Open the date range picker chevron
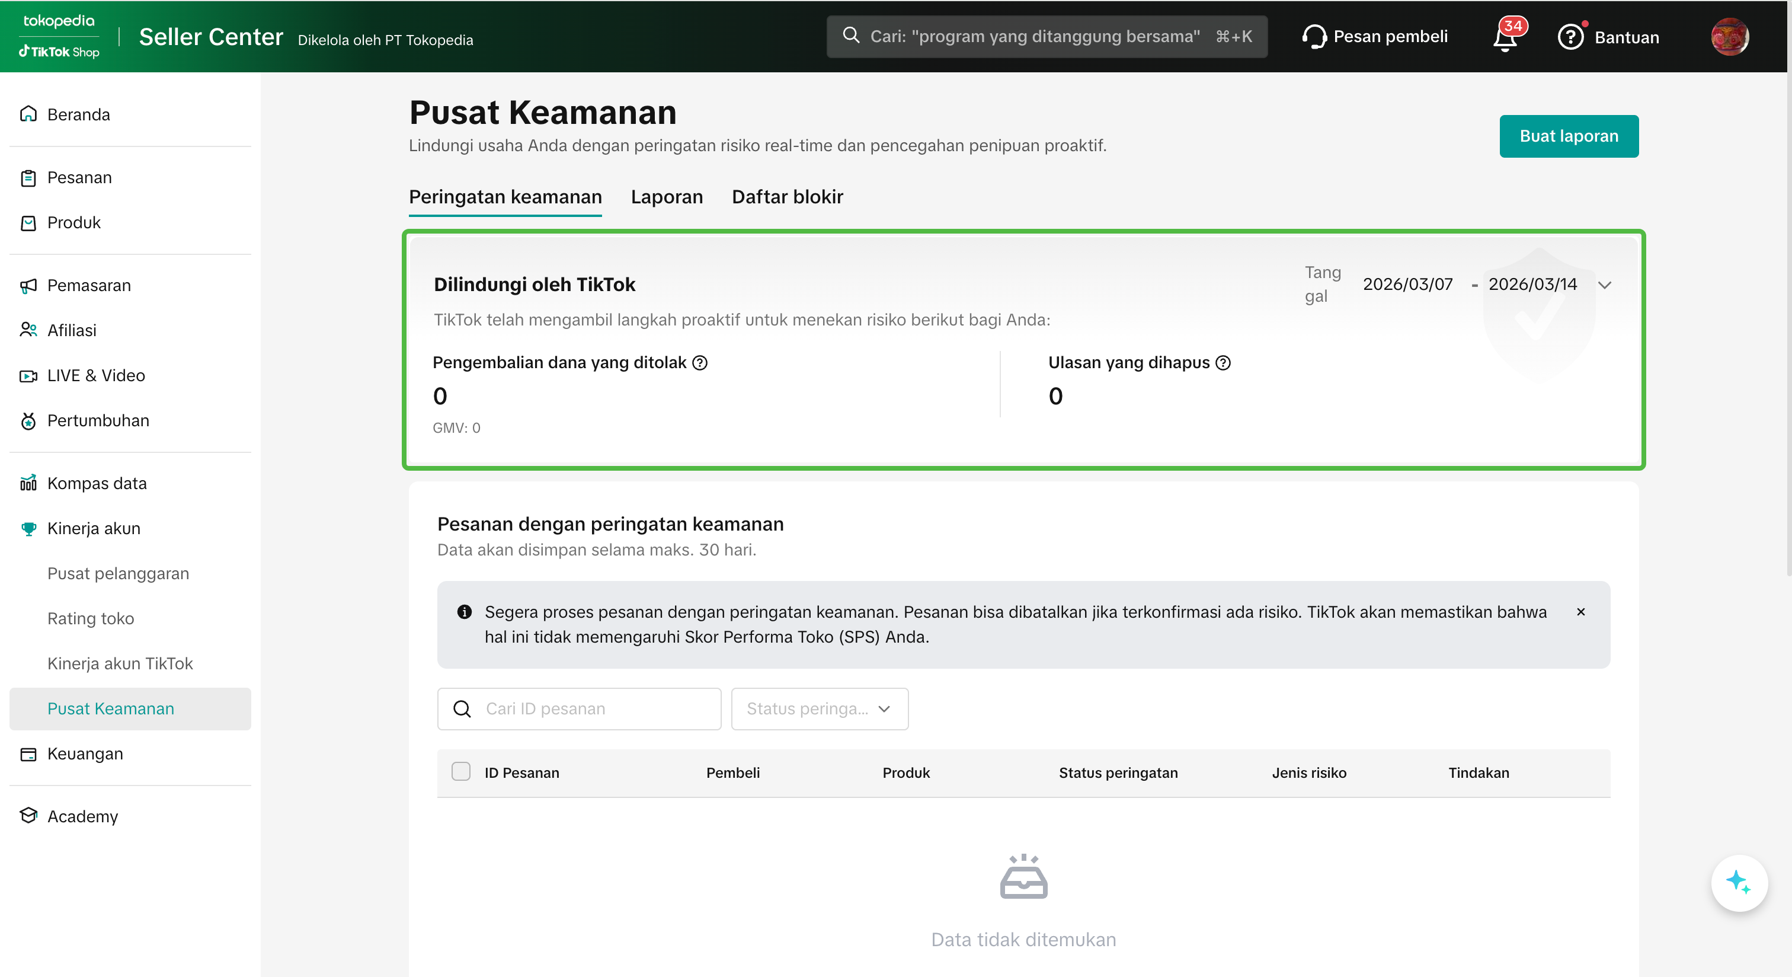 point(1604,285)
